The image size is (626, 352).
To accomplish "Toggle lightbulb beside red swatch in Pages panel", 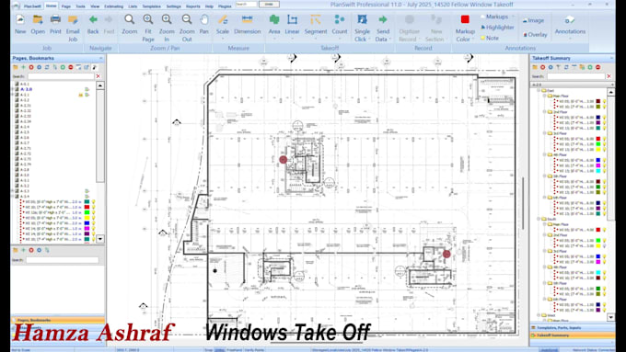I will click(93, 208).
